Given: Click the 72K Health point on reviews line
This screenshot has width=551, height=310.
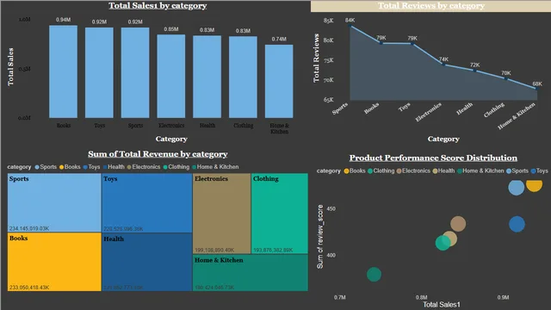Looking at the screenshot, I should coord(474,71).
